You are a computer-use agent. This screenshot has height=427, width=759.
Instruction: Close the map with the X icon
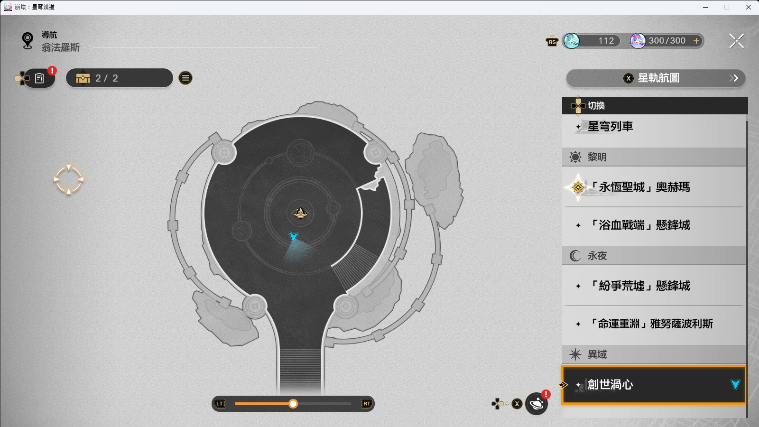(737, 41)
